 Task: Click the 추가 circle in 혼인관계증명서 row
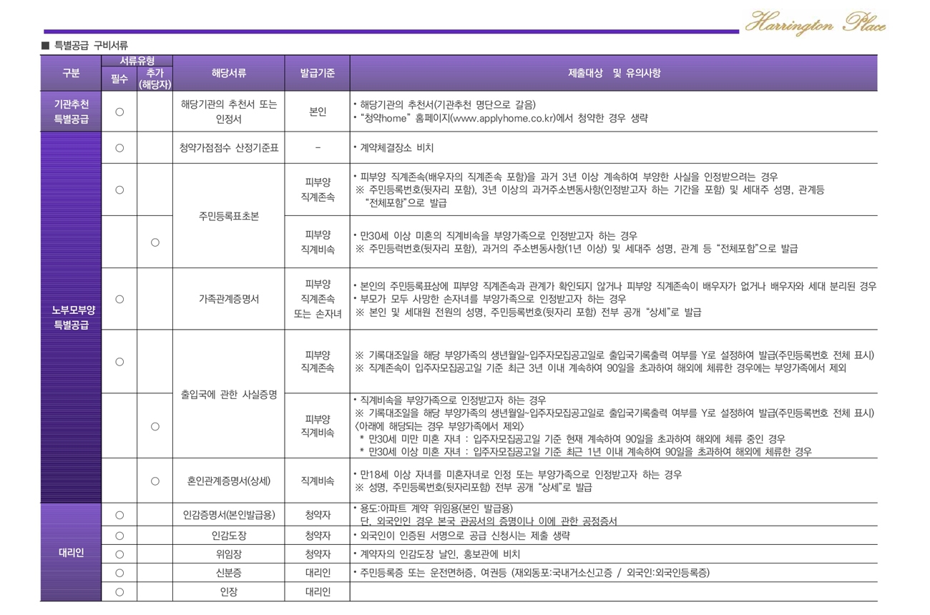(155, 481)
